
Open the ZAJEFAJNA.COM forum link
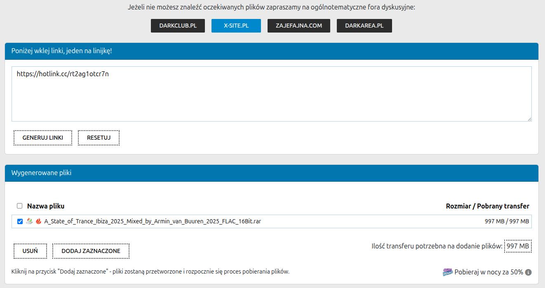[299, 26]
